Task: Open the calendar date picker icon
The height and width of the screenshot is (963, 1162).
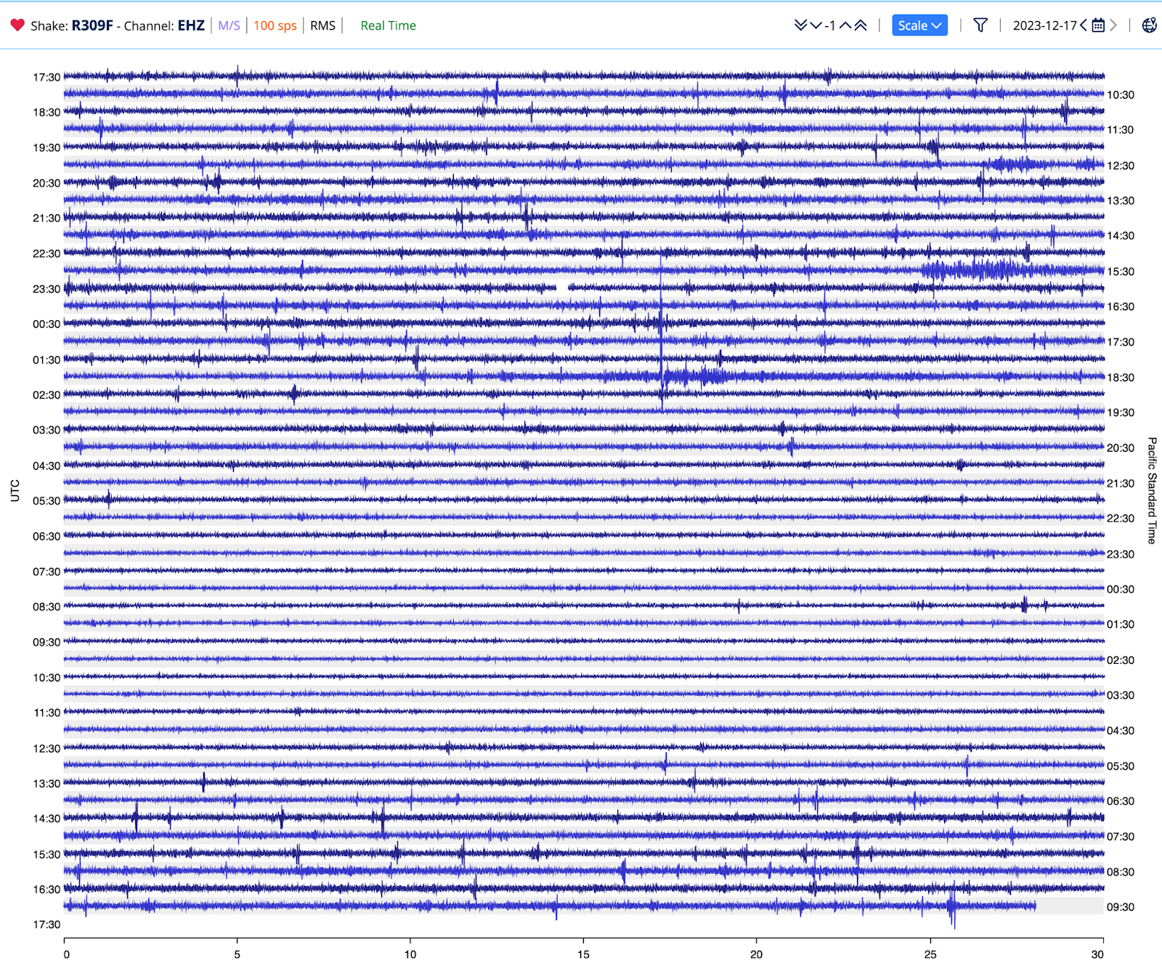Action: click(x=1098, y=25)
